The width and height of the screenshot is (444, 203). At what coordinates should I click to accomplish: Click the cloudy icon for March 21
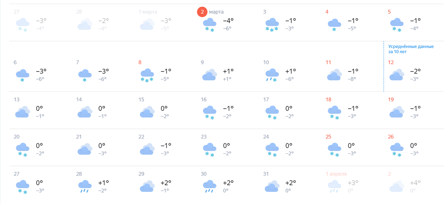85,149
